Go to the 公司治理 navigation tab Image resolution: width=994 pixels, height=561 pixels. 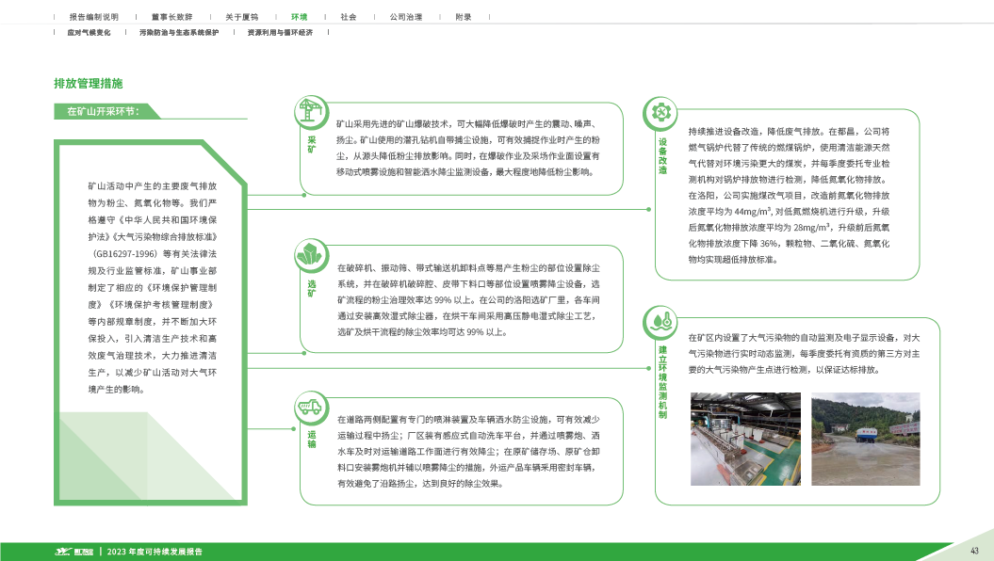405,17
